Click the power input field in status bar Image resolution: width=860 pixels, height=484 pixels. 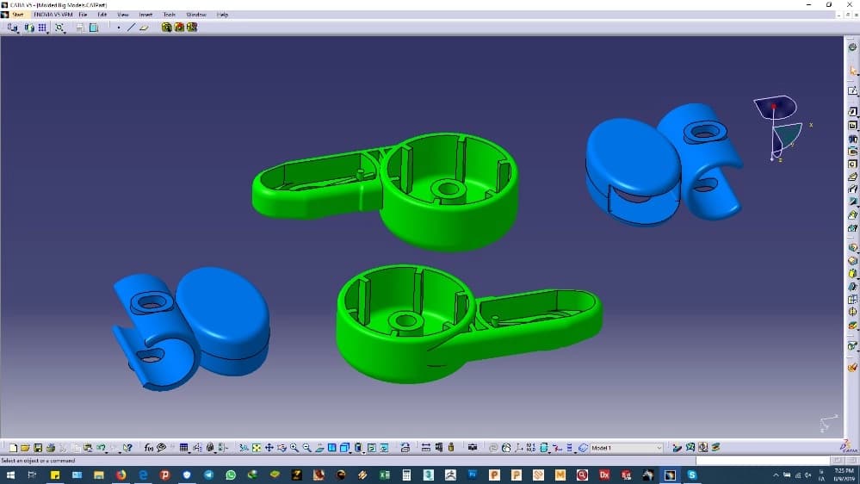[763, 461]
